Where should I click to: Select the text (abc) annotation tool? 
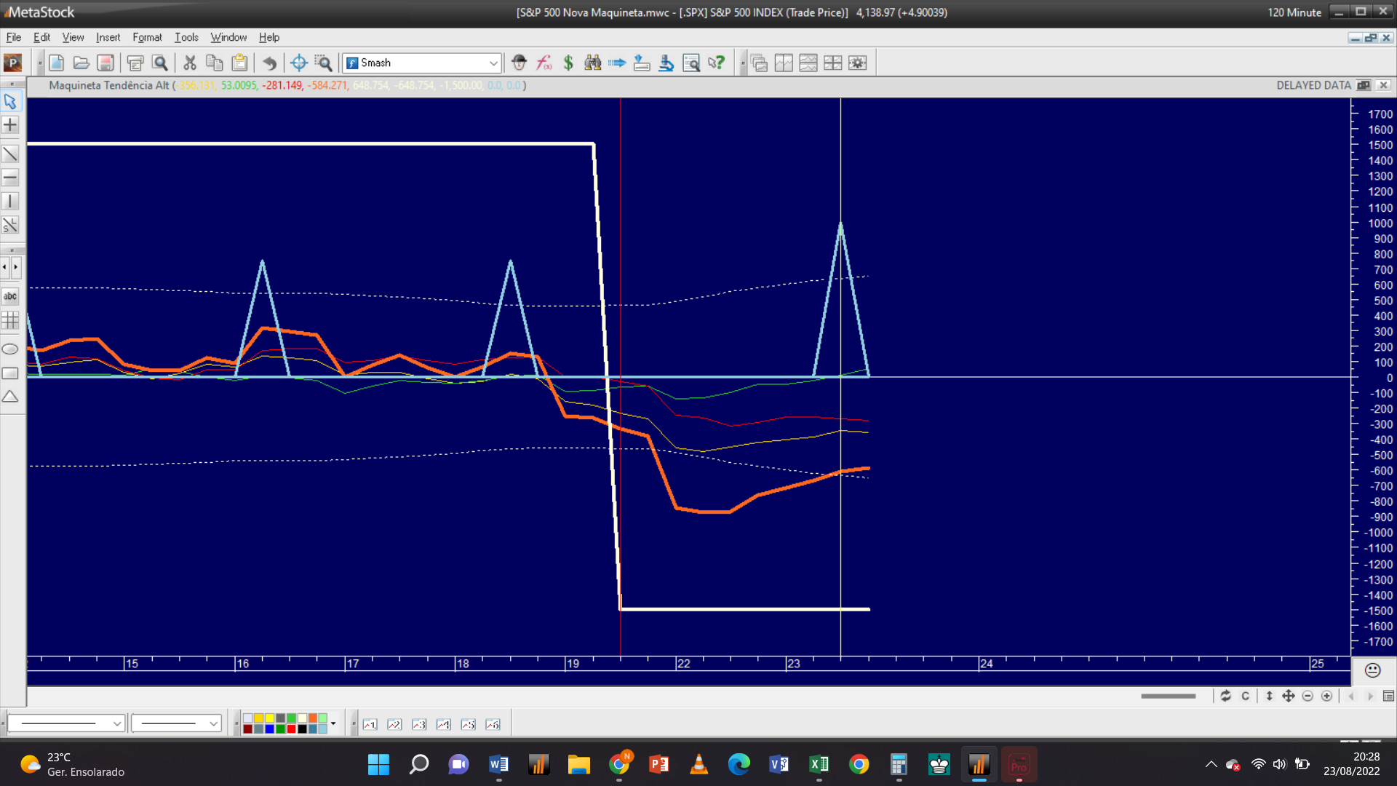[10, 296]
